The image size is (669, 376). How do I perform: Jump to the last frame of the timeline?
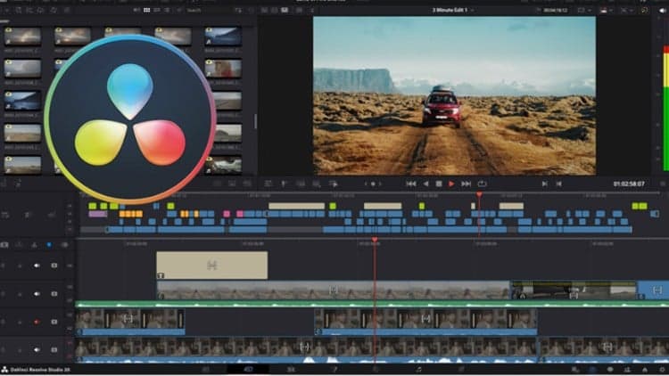click(467, 184)
